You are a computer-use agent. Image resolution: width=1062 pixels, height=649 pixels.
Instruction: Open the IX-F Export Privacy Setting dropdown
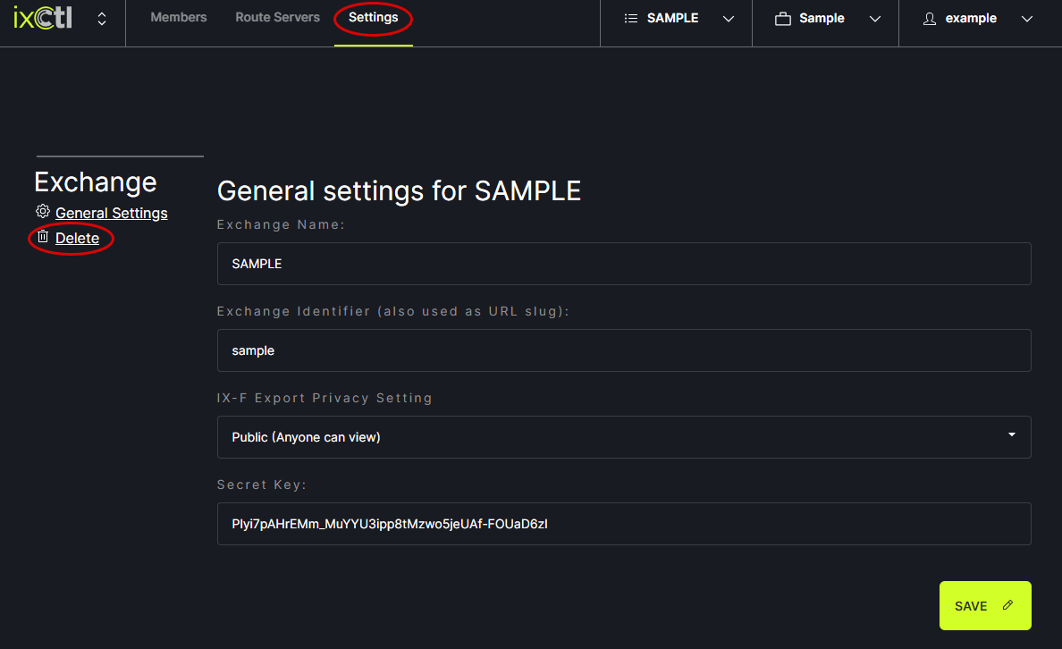click(x=623, y=437)
